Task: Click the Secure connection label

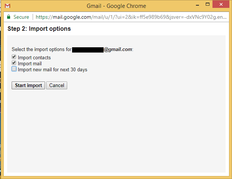Action: point(21,17)
